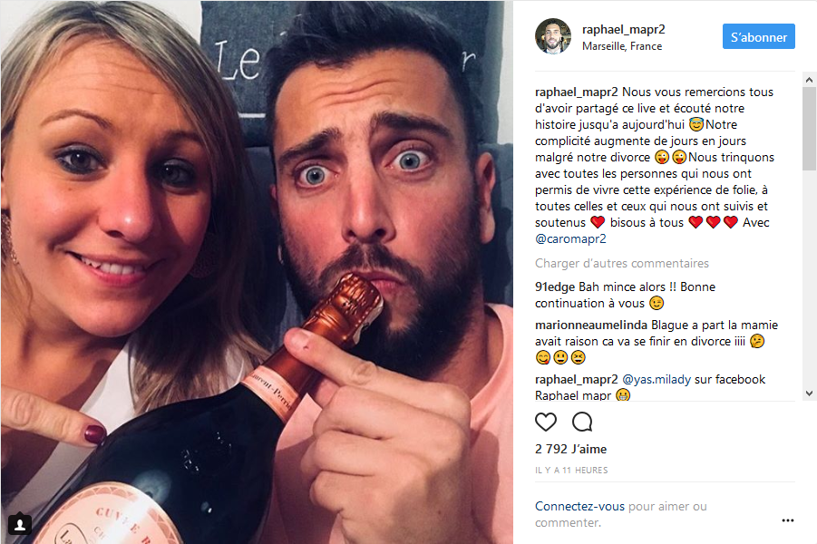Open raphael_mapr2 profile avatar
Screen dimensions: 817x544
553,36
